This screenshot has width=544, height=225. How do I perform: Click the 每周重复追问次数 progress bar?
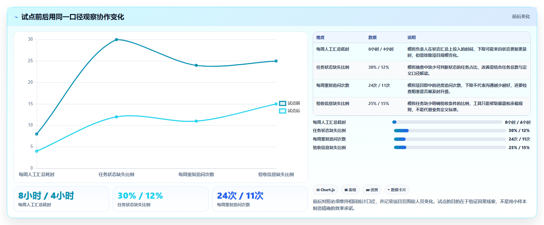tap(450, 139)
